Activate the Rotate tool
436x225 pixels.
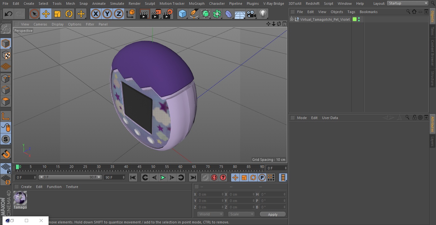tap(69, 14)
